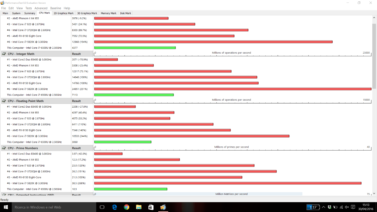This screenshot has width=377, height=212.
Task: Open the File menu
Action: (3, 8)
